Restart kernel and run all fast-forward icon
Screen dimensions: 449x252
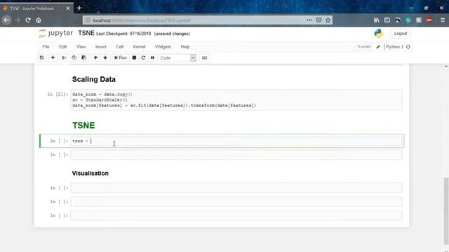click(153, 57)
